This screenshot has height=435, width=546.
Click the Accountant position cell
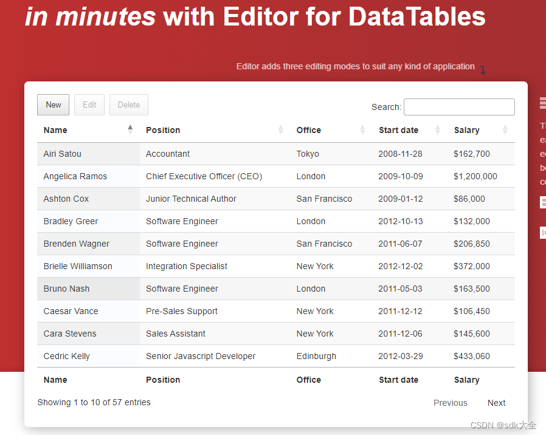tap(215, 154)
